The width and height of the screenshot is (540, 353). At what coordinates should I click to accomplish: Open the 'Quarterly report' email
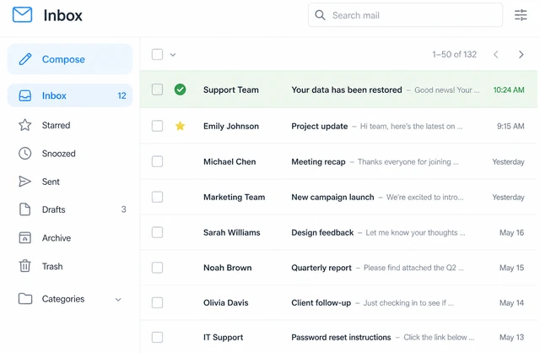pos(339,268)
